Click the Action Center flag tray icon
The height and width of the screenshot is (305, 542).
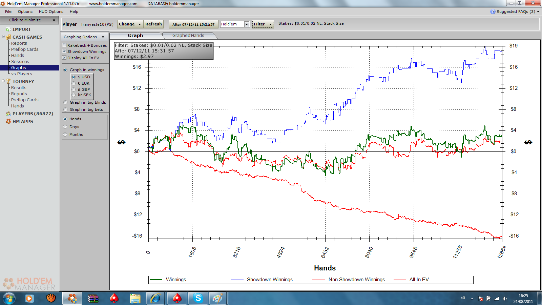tap(480, 299)
